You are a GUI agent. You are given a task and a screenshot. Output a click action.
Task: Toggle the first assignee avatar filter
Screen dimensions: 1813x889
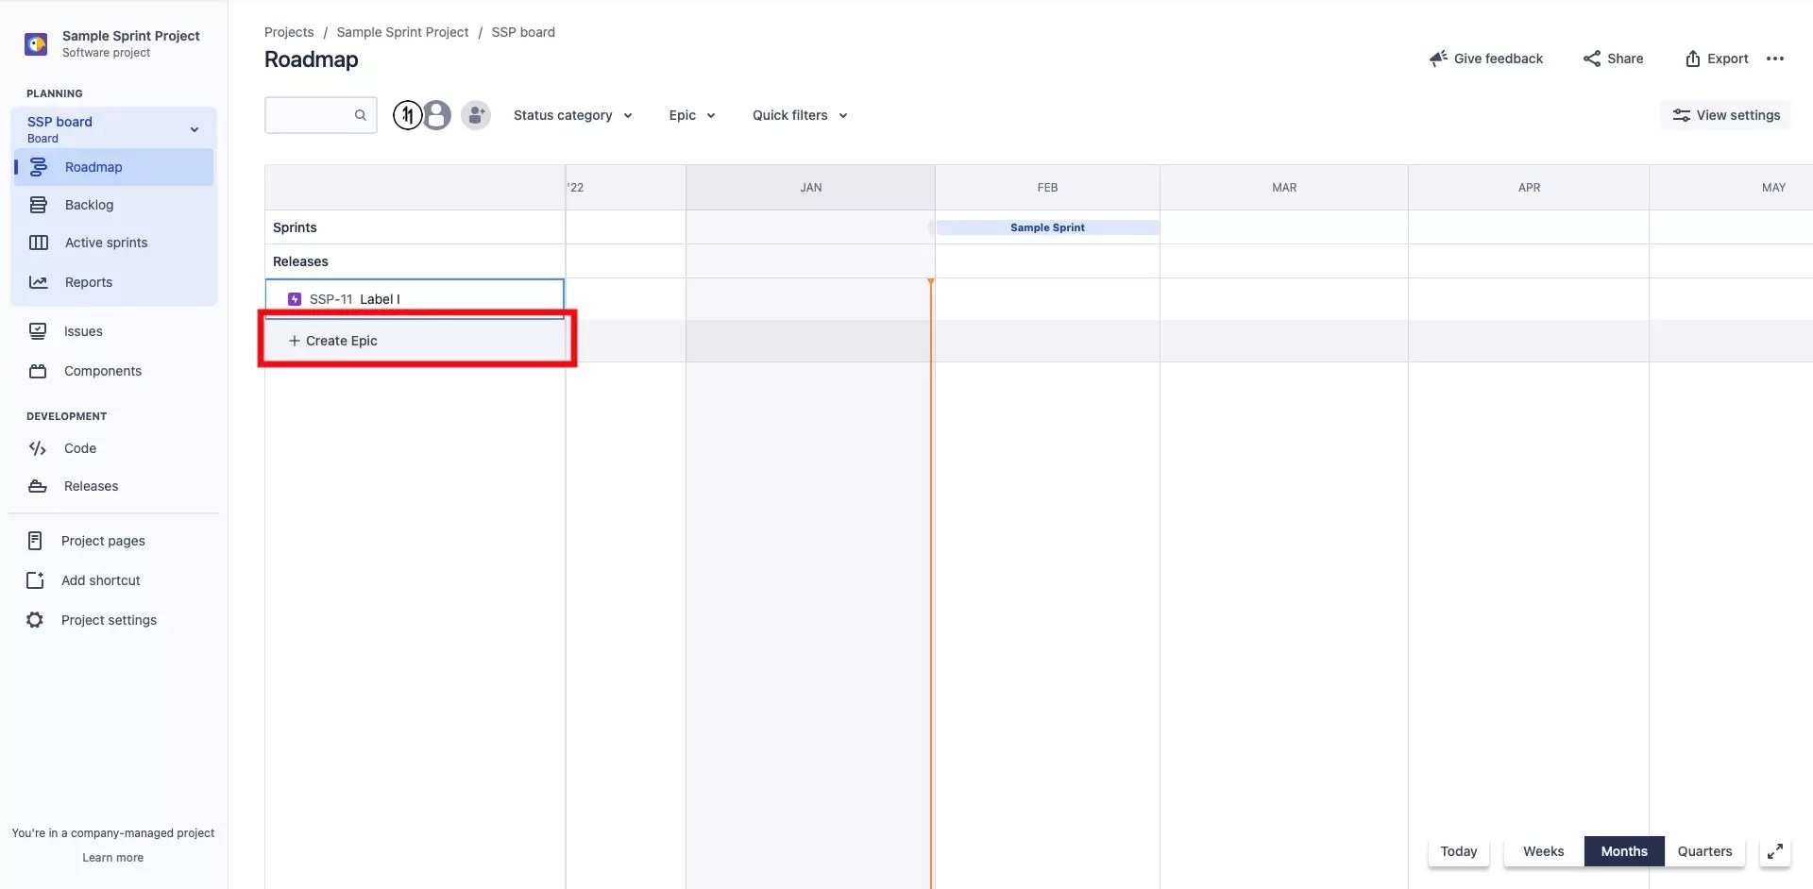tap(407, 114)
